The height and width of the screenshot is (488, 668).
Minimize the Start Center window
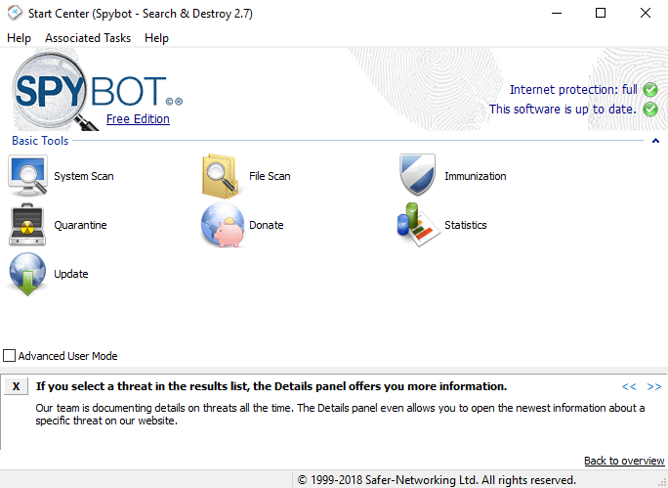[x=557, y=14]
